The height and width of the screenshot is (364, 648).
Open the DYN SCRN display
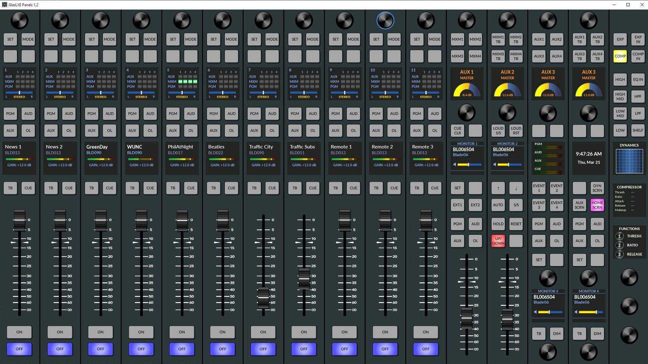(x=597, y=188)
